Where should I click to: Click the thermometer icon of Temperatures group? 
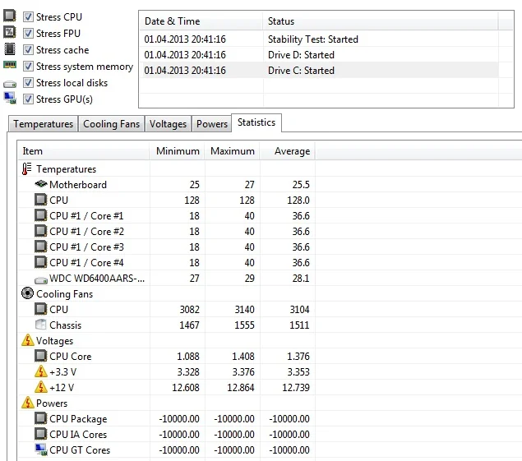[x=27, y=168]
